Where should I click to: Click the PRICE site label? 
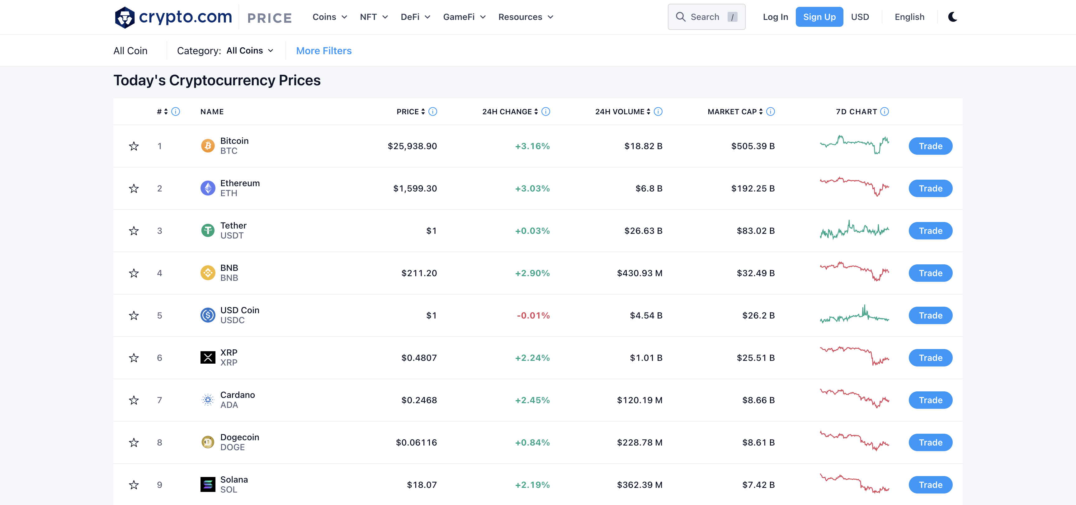point(269,18)
